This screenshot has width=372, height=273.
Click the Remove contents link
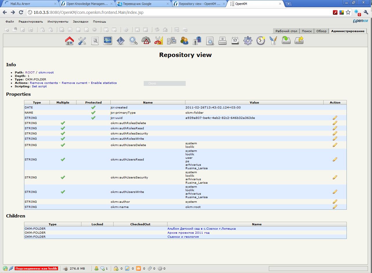(44, 83)
